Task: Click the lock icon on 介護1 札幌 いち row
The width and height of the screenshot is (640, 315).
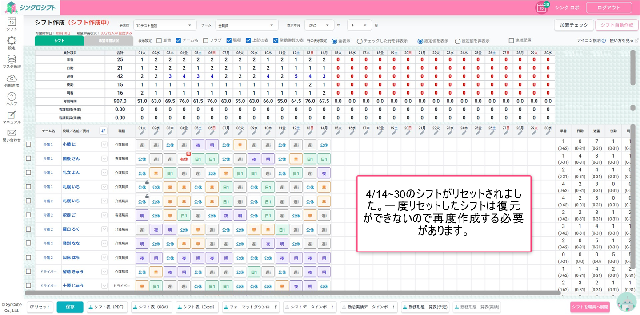Action: click(147, 182)
